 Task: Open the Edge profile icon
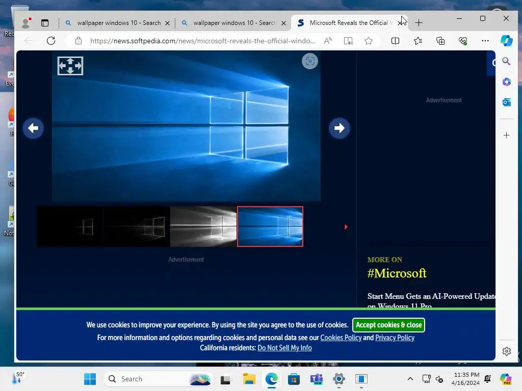pyautogui.click(x=26, y=22)
